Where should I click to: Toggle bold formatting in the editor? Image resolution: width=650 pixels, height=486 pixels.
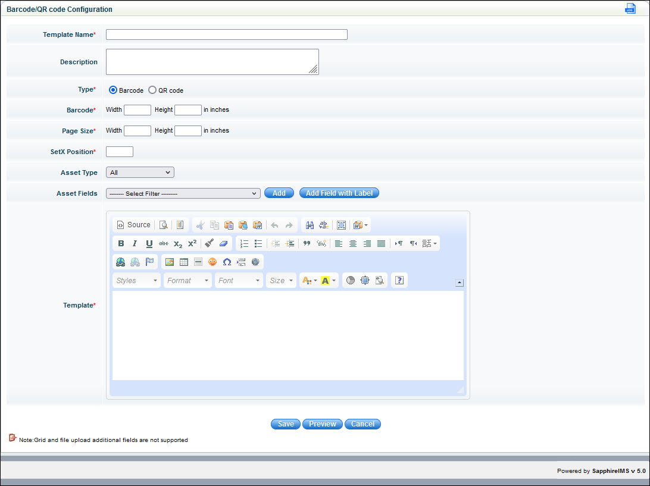(x=121, y=243)
